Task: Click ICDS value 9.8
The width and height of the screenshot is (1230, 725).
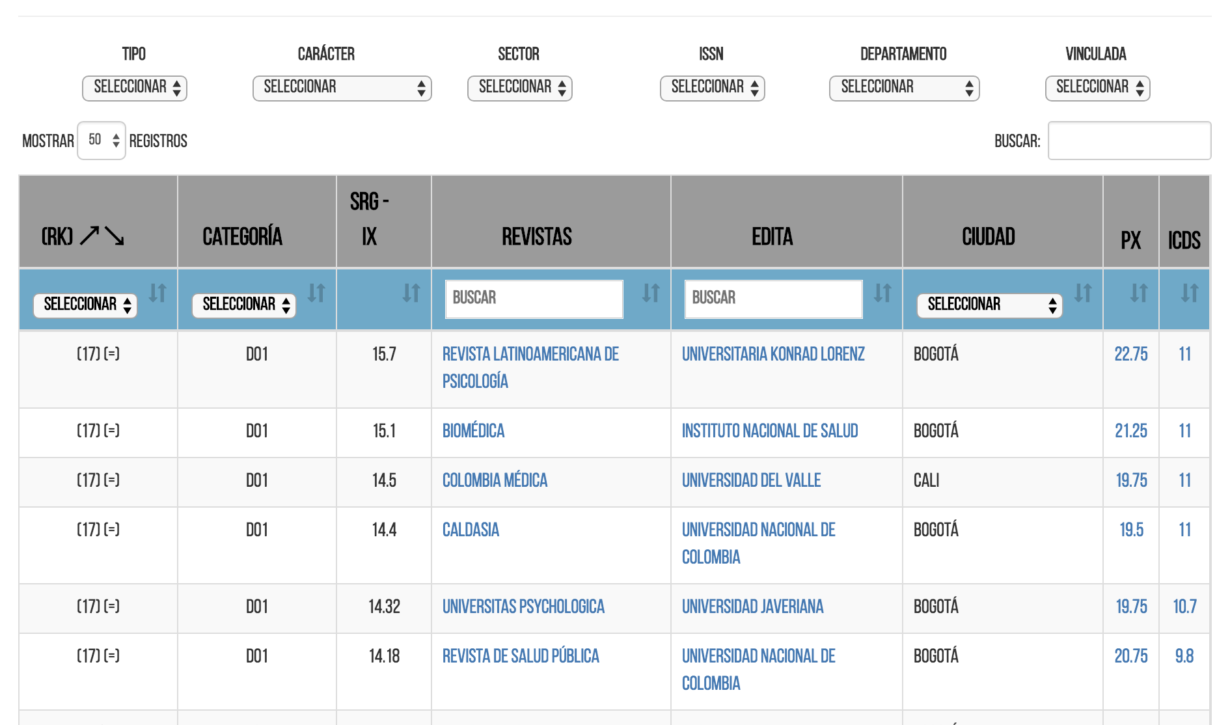Action: tap(1184, 656)
